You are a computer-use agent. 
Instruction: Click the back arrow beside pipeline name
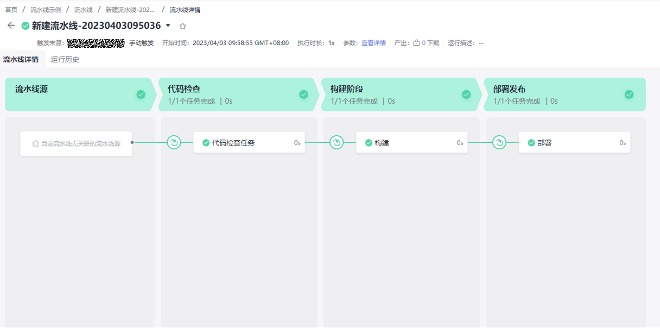pyautogui.click(x=11, y=26)
